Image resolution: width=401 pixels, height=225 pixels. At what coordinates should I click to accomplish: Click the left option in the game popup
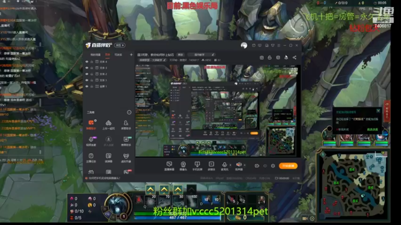(x=343, y=129)
